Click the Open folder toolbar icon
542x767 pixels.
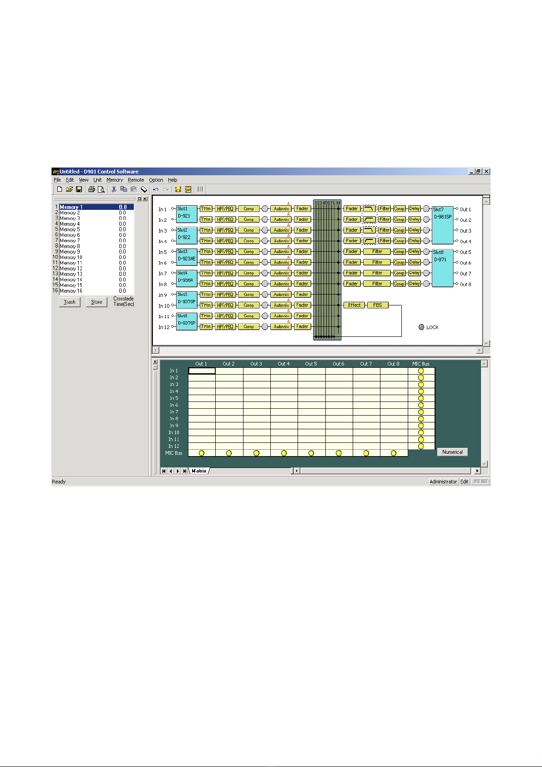click(x=69, y=189)
